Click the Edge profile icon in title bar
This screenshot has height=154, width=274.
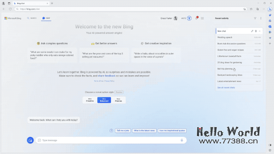pos(3,3)
